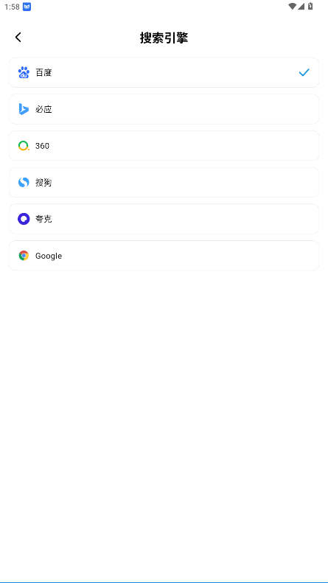This screenshot has height=583, width=328.
Task: Tap the blue checkmark beside 百度
Action: 304,72
